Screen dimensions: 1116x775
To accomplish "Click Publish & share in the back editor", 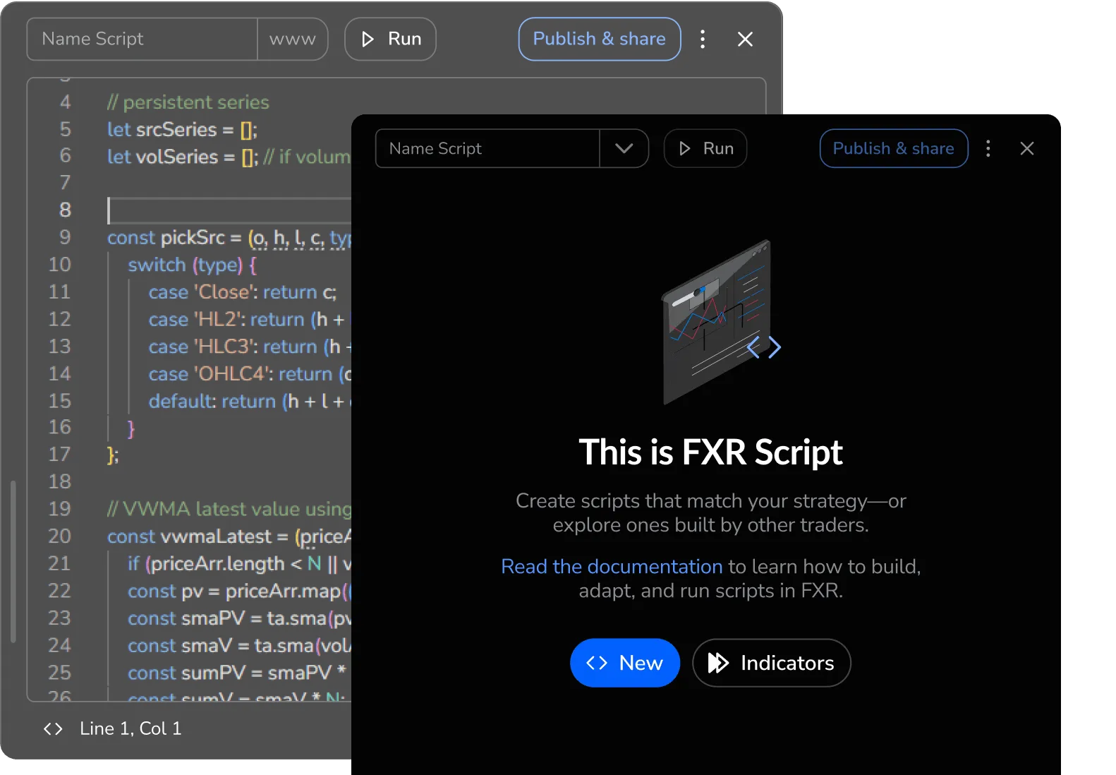I will (x=600, y=39).
